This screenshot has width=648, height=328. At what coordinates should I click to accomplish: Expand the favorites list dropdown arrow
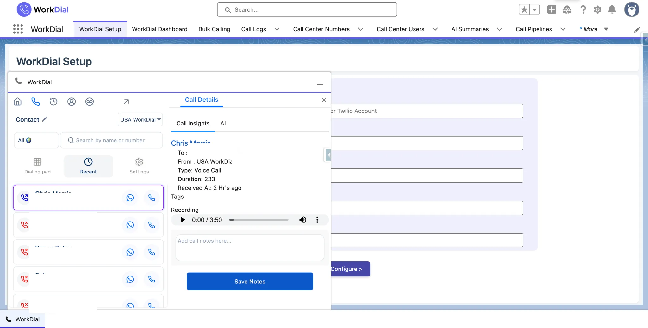534,10
